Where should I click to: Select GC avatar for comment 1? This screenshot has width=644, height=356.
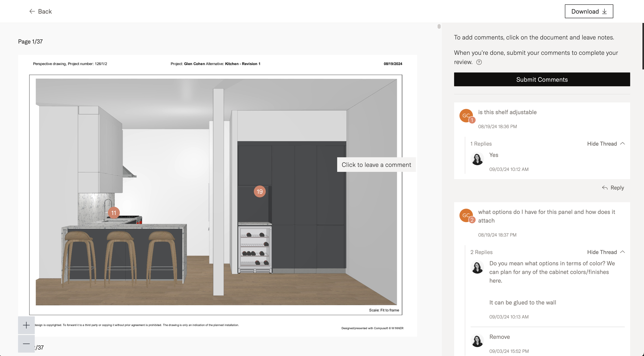466,116
